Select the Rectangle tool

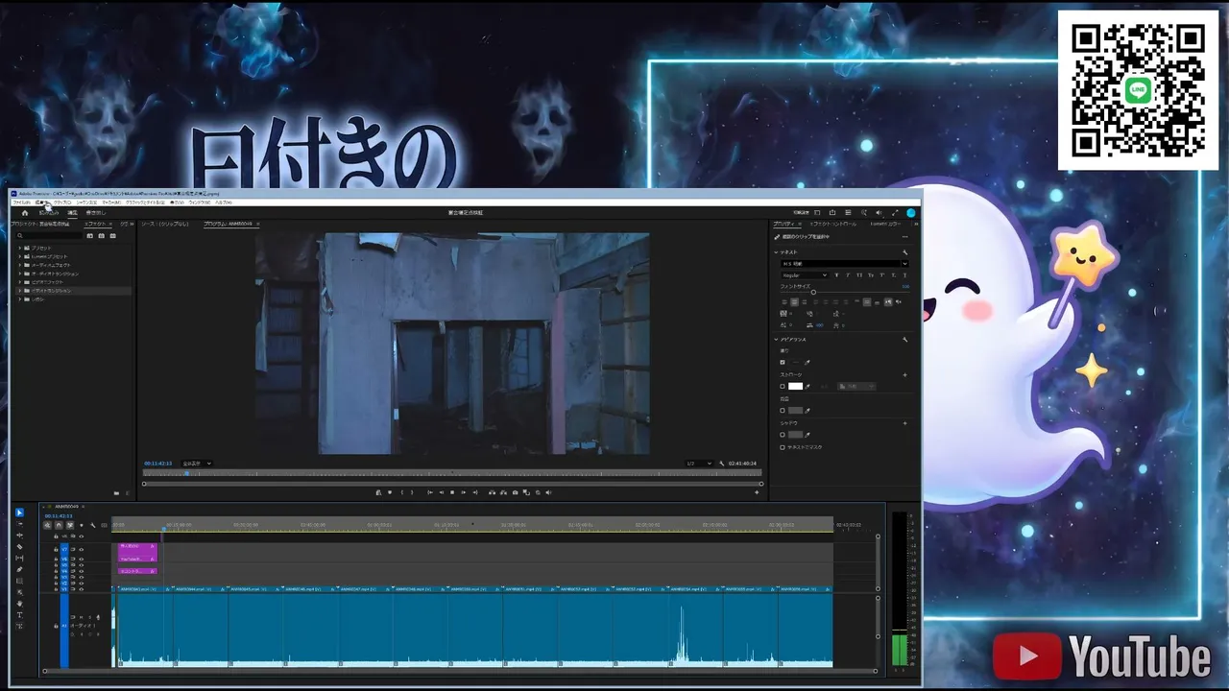click(x=19, y=581)
